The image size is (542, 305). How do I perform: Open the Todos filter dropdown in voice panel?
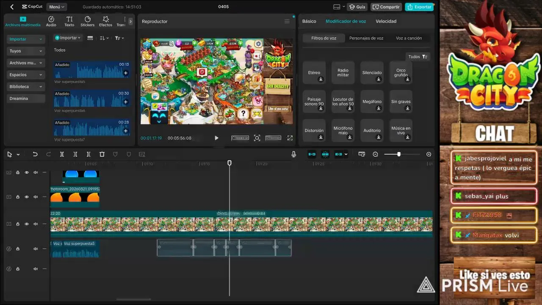[x=418, y=57]
